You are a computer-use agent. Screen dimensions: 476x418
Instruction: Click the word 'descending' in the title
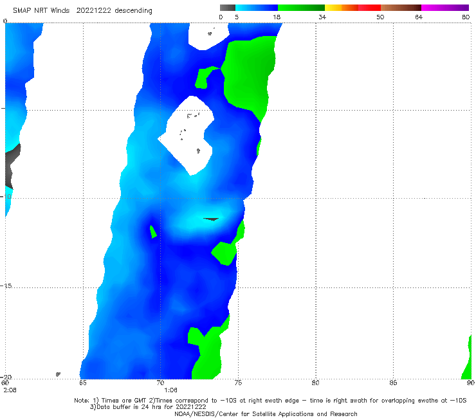point(134,11)
